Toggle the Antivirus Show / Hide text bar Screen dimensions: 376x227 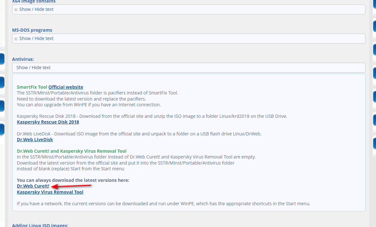[x=188, y=68]
